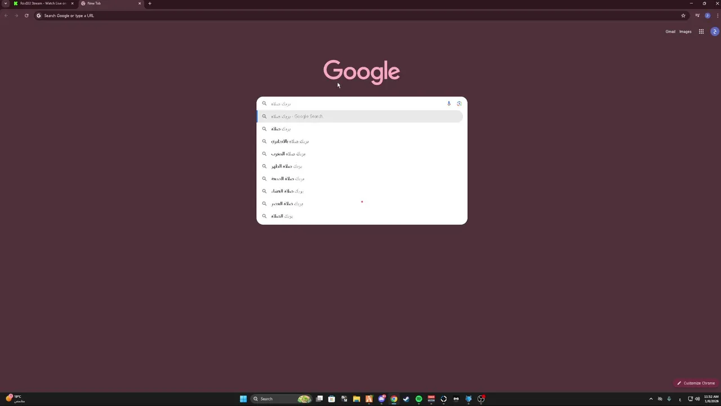Open File Explorer from the taskbar
The image size is (721, 406).
click(357, 399)
